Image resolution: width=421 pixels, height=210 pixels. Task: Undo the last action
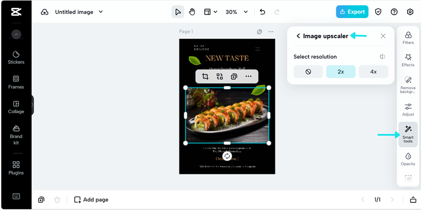263,12
